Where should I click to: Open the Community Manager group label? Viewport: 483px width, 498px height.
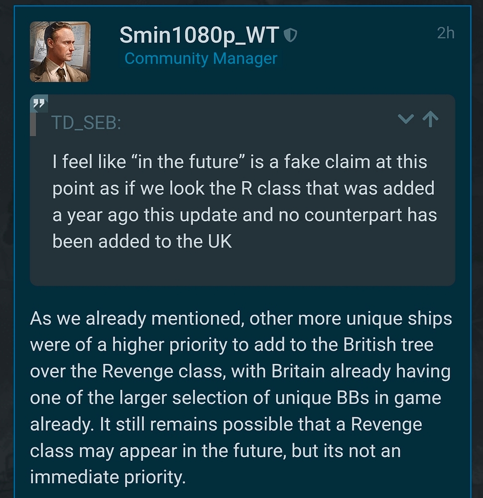(201, 58)
